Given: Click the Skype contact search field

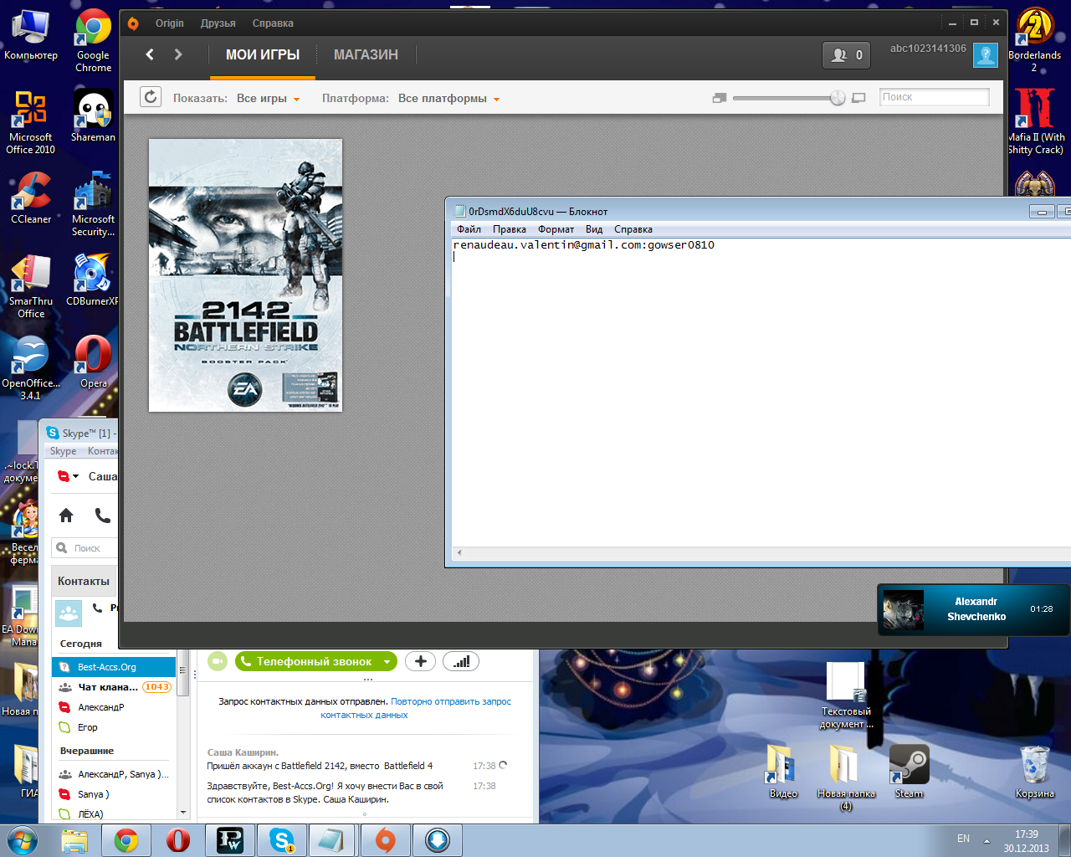Looking at the screenshot, I should point(85,548).
